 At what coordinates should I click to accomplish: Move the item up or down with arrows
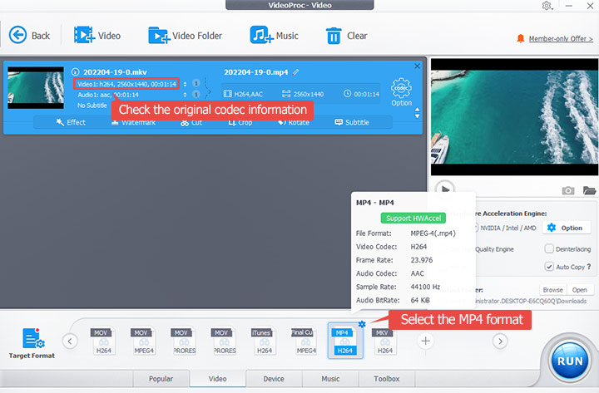click(417, 112)
